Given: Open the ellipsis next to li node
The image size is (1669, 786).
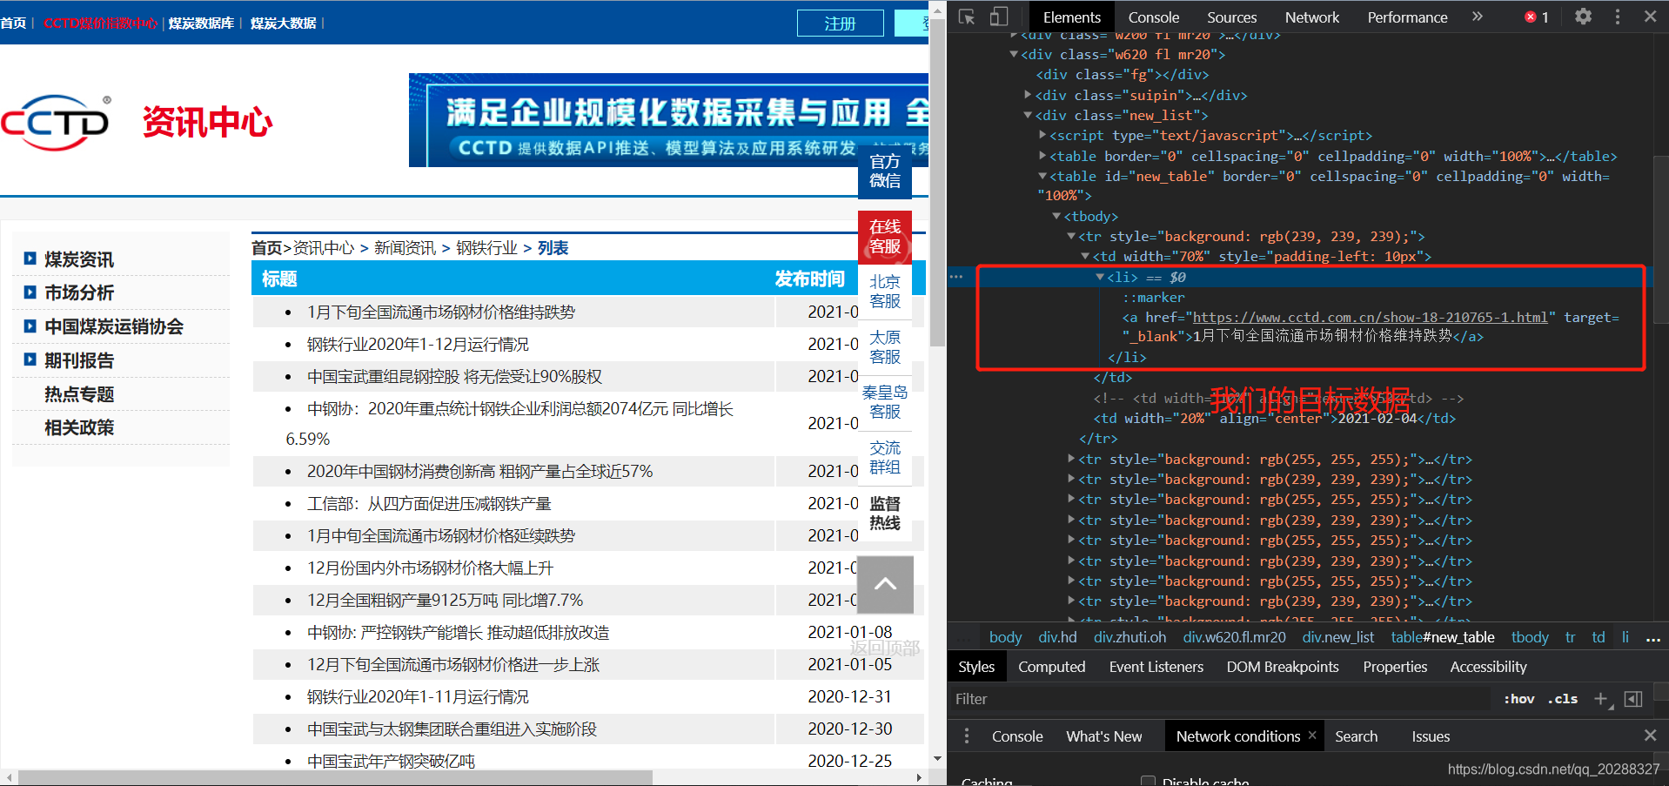Looking at the screenshot, I should tap(956, 277).
